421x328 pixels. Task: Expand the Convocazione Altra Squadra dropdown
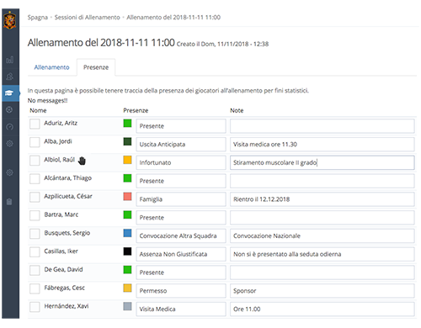[x=181, y=235]
